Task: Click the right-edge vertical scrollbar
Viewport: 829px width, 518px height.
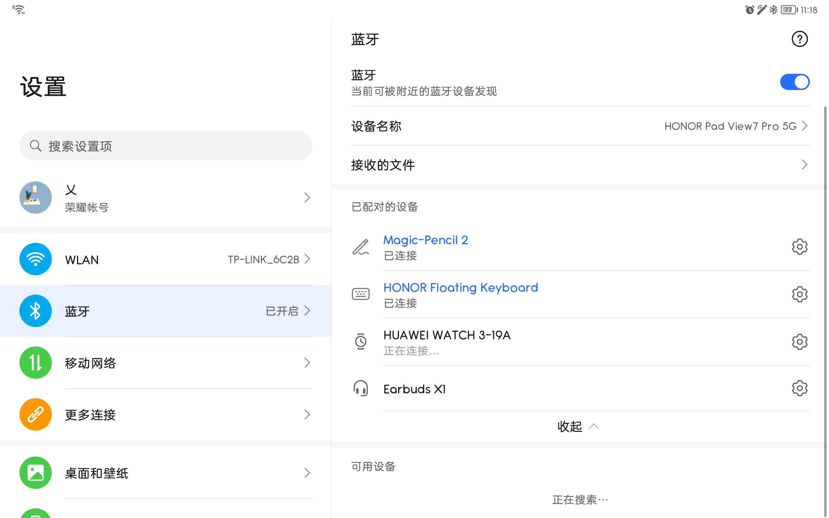Action: tap(825, 311)
